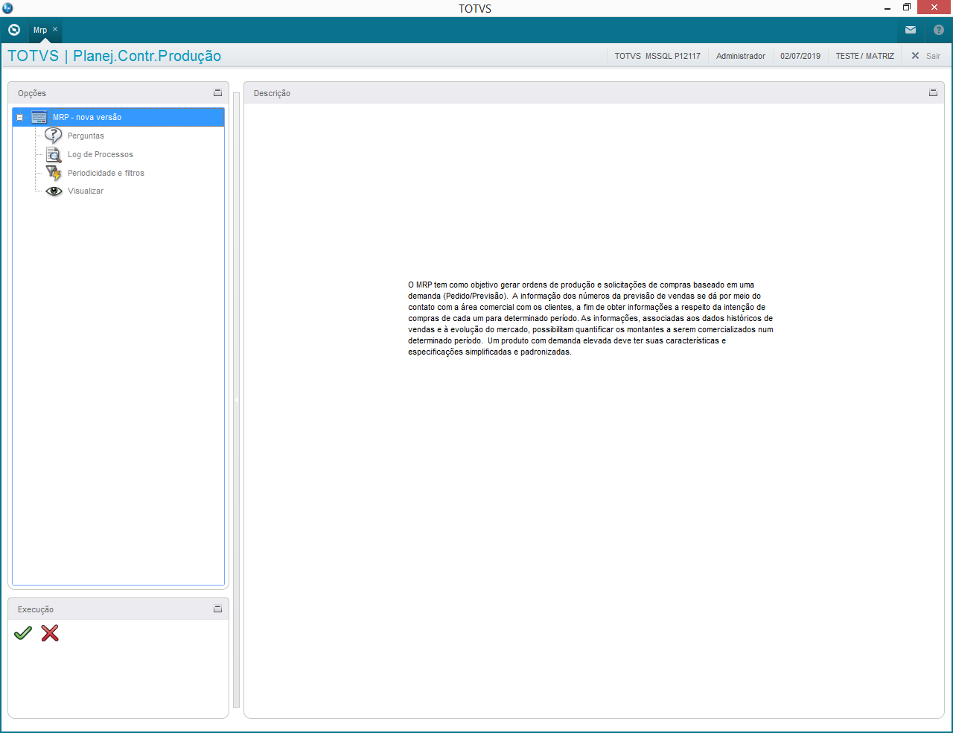The image size is (953, 733).
Task: Click the TOTVS MSSQL P12117 environment label
Action: [657, 56]
